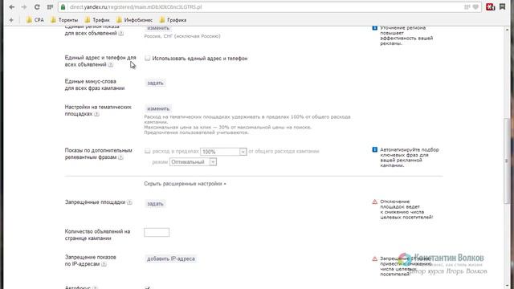The width and height of the screenshot is (514, 289).
Task: Click the plus icon on bookmarks bar
Action: [11, 20]
